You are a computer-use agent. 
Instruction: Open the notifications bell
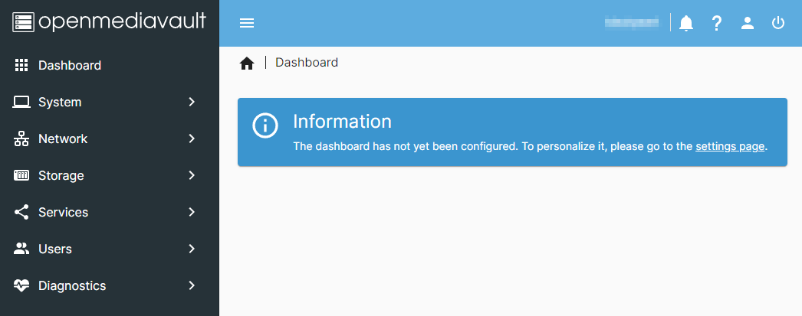click(x=686, y=23)
